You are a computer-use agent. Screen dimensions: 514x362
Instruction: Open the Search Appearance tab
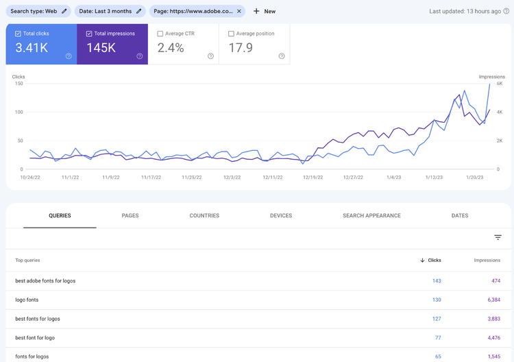pos(371,215)
